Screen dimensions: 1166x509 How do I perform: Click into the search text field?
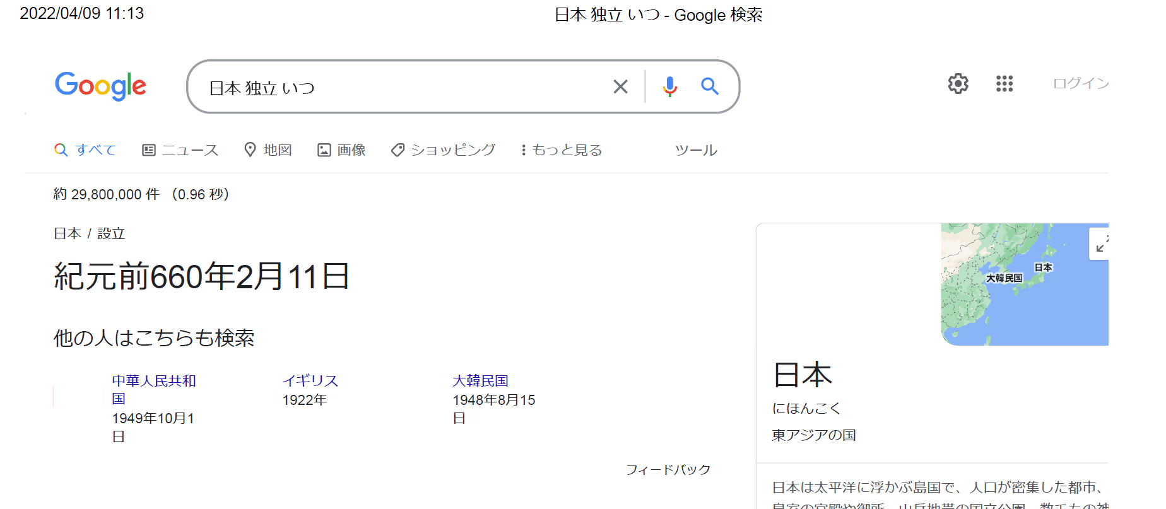point(404,87)
